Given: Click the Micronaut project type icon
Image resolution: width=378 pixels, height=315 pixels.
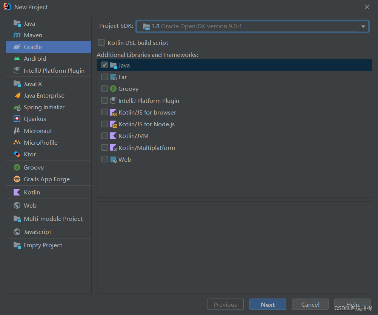Looking at the screenshot, I should click(17, 131).
